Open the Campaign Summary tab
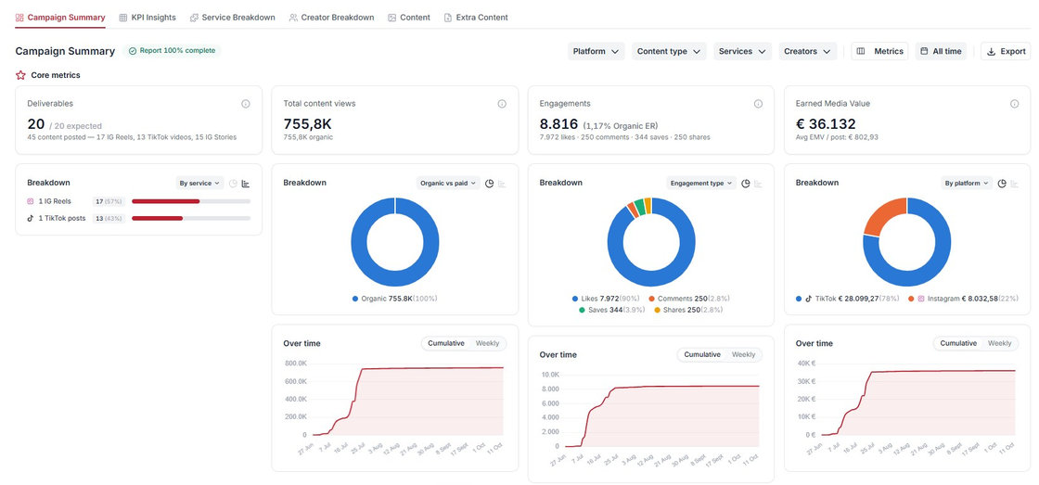Image resolution: width=1039 pixels, height=485 pixels. click(x=60, y=18)
